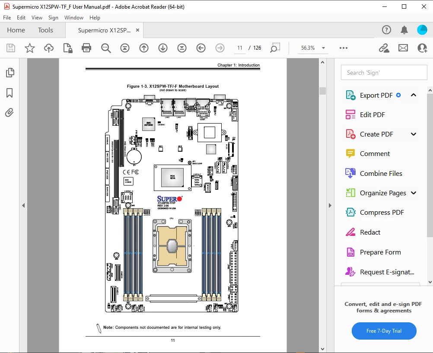The image size is (433, 353).
Task: Jump to last page icon
Action: (x=181, y=48)
